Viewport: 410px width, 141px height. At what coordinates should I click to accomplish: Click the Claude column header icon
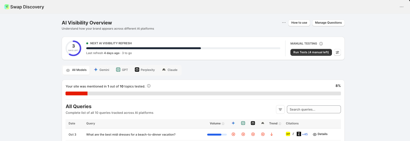[x=263, y=123]
